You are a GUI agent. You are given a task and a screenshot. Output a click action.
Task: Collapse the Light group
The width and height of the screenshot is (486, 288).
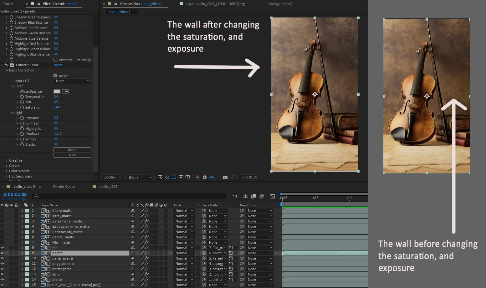[x=12, y=113]
